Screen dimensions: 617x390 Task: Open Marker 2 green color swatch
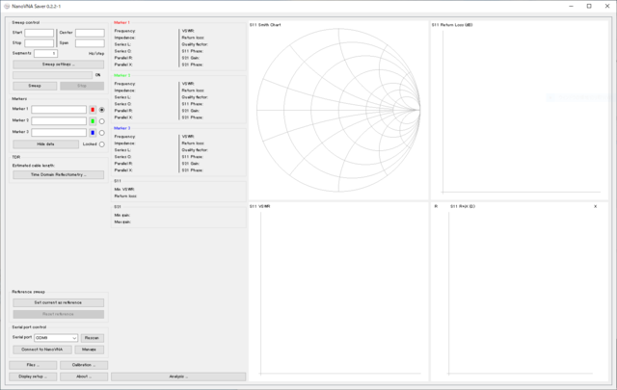coord(93,121)
